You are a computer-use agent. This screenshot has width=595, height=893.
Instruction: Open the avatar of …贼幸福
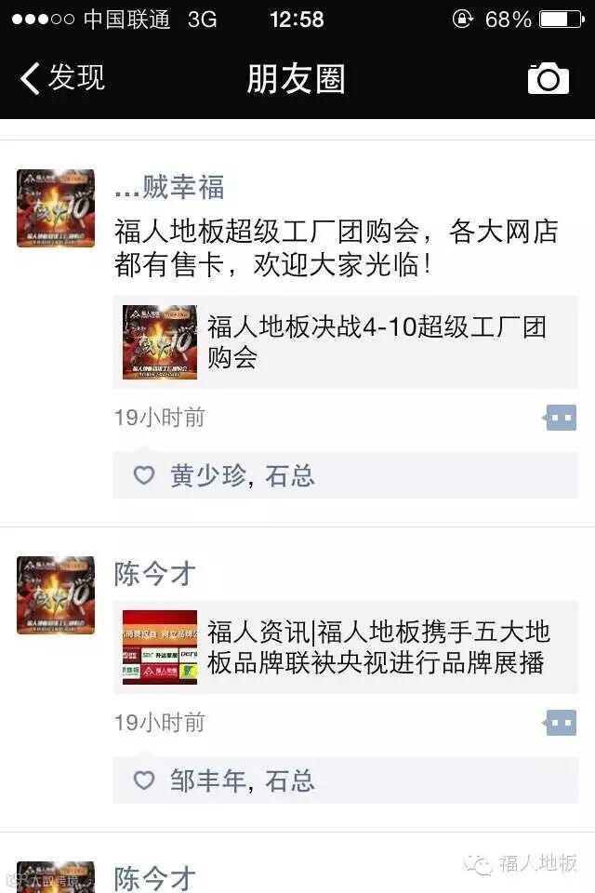pyautogui.click(x=56, y=208)
